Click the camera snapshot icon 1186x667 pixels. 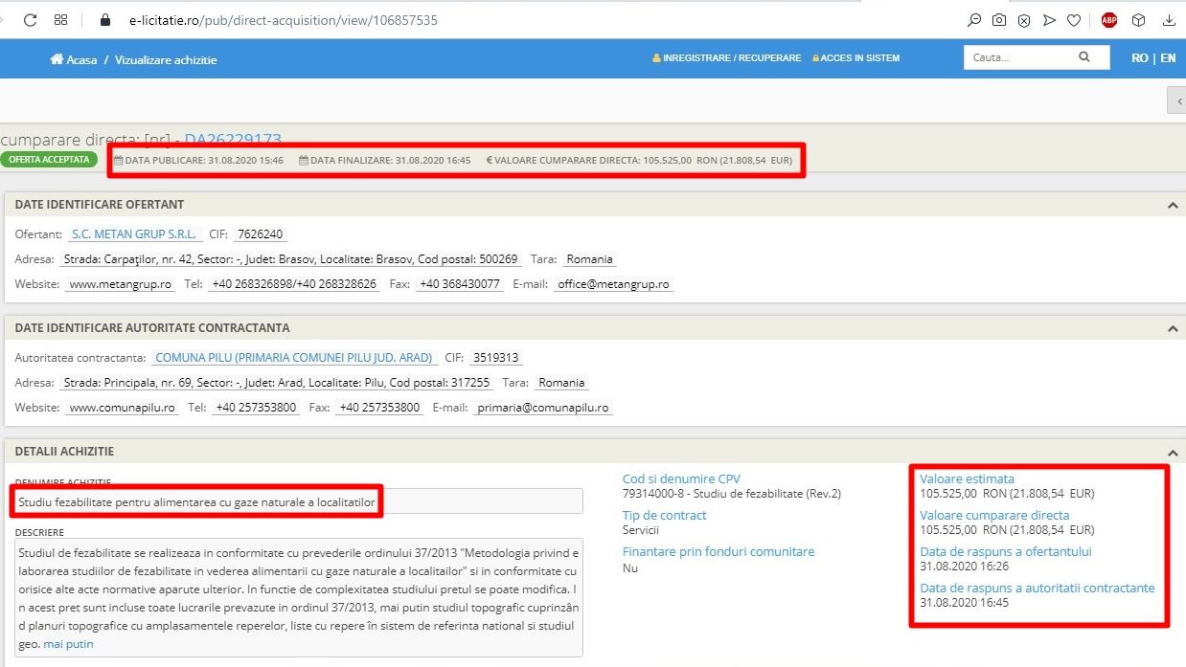[x=999, y=19]
